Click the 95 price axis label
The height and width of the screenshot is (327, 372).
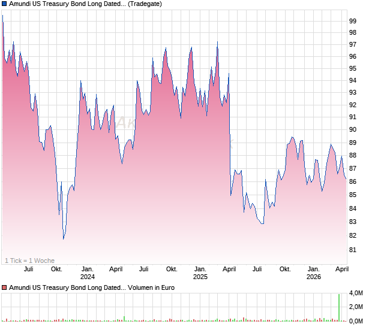pos(353,68)
